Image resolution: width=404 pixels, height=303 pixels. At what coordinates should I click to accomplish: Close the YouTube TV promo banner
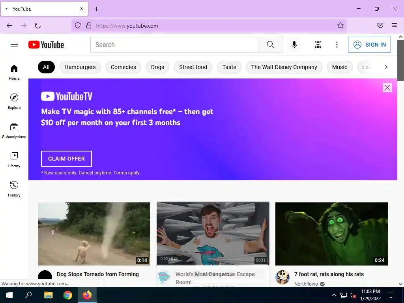pyautogui.click(x=387, y=88)
